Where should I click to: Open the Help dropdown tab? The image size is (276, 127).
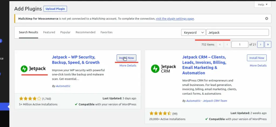pyautogui.click(x=263, y=5)
